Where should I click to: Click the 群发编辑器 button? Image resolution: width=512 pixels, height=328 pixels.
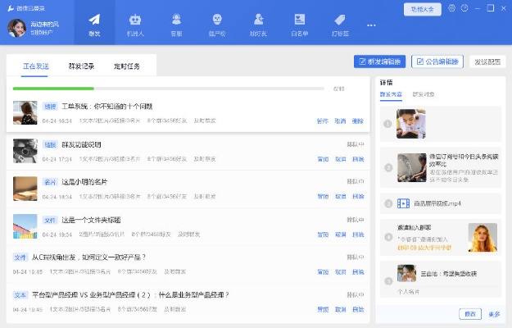click(x=379, y=61)
